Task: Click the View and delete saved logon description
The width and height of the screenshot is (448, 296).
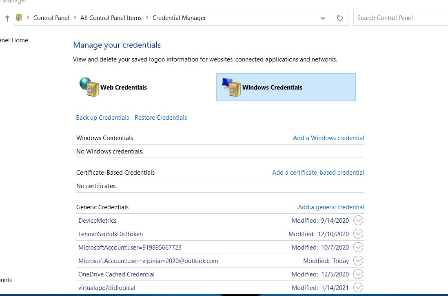Action: click(205, 59)
